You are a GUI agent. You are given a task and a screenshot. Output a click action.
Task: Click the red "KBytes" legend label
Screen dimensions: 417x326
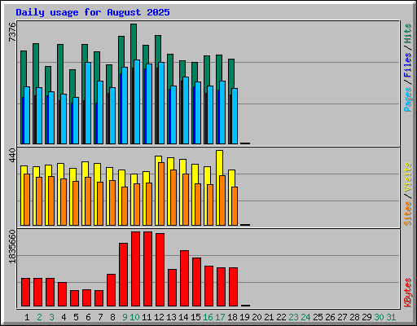(407, 293)
